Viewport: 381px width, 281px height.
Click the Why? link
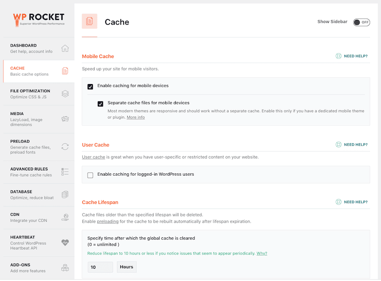[261, 253]
